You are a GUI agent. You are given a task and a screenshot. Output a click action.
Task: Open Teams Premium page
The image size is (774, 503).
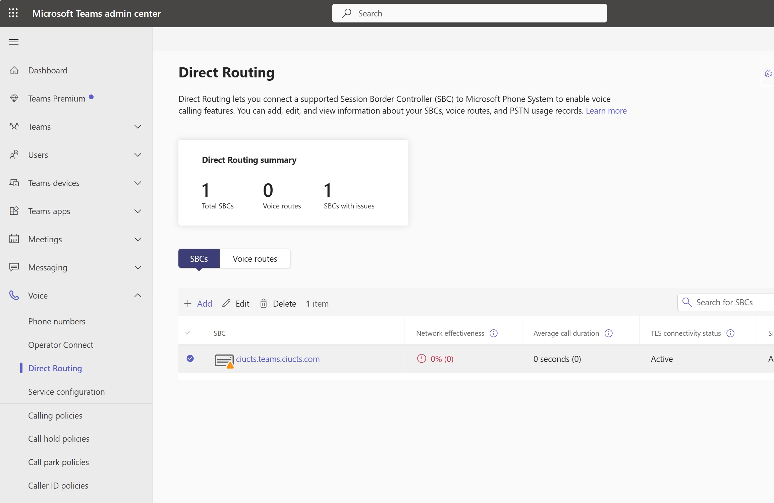point(57,99)
